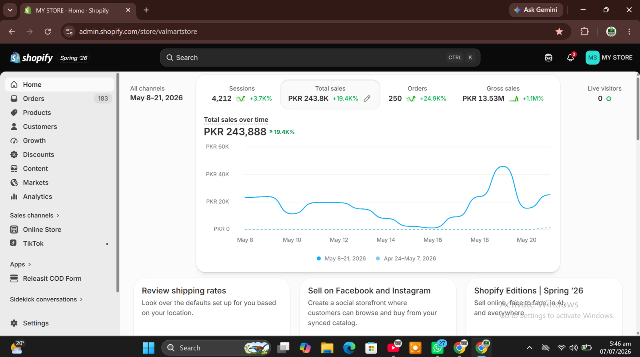640x357 pixels.
Task: Toggle the Apr 24–May 7 legend series
Action: (406, 258)
